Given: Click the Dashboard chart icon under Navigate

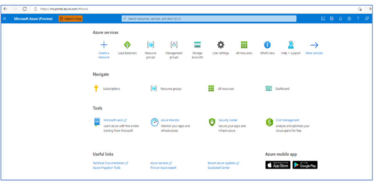Looking at the screenshot, I should pyautogui.click(x=269, y=88).
